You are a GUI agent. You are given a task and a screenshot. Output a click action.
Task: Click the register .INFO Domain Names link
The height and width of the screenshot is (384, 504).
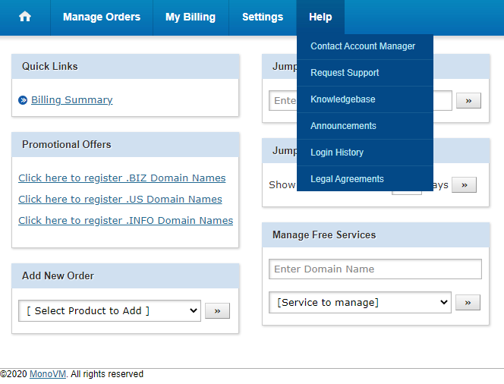[125, 221]
